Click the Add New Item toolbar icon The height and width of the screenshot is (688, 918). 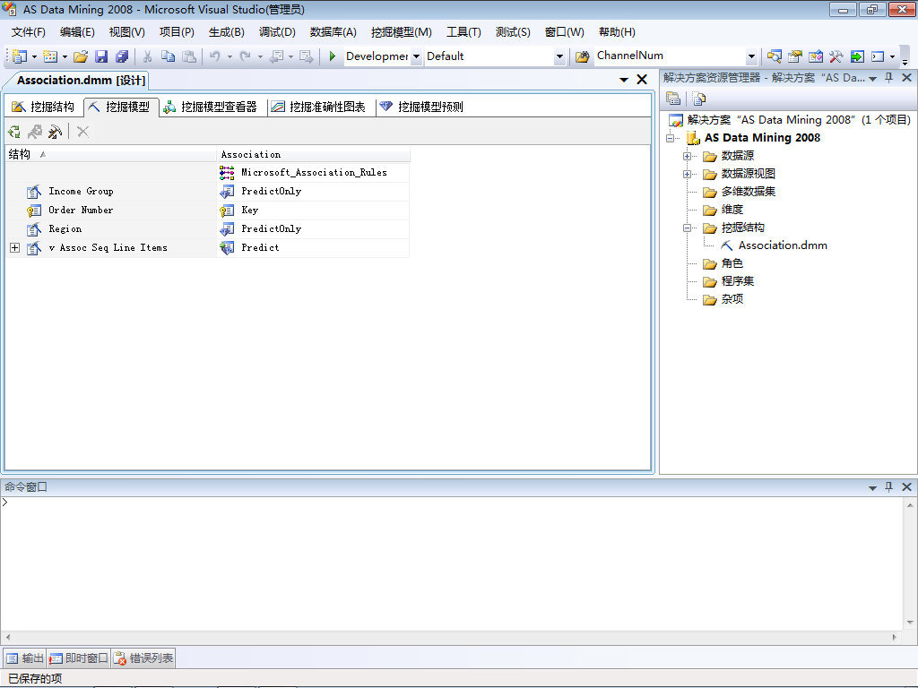pos(50,56)
